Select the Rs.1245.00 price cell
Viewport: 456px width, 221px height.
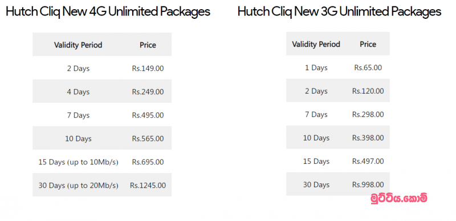click(148, 185)
